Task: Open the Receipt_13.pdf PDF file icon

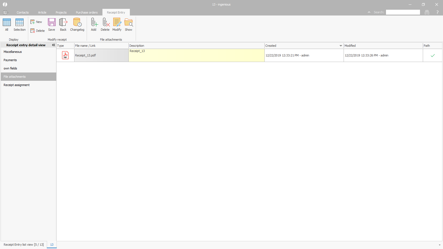Action: point(65,55)
